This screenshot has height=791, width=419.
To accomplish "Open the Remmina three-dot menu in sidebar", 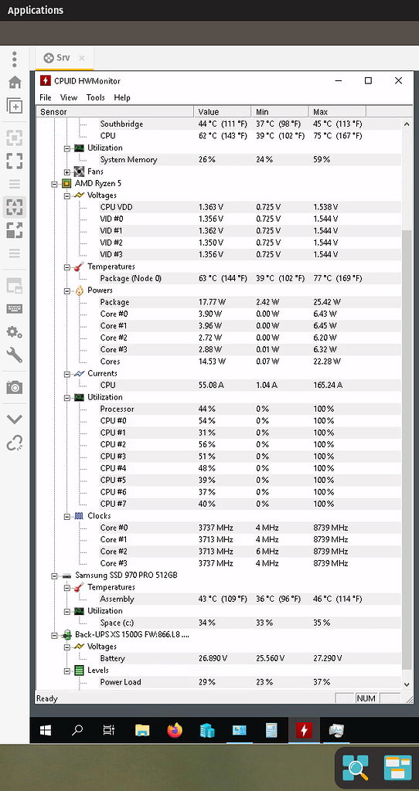I will (14, 59).
